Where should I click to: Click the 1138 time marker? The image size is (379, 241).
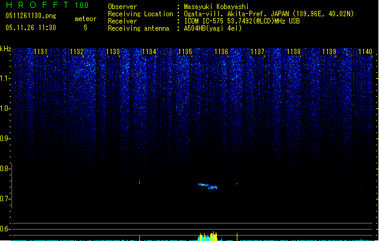[293, 52]
